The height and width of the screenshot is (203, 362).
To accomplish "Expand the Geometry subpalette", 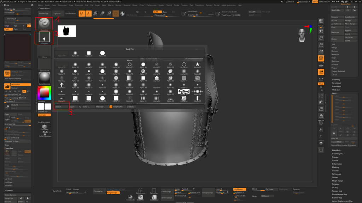I will (336, 80).
